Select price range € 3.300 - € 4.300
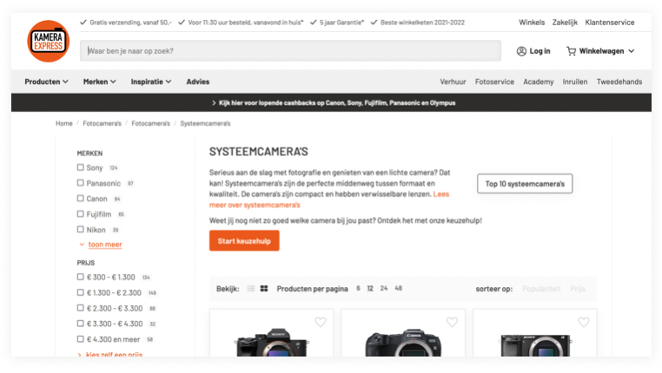This screenshot has height=373, width=662. coord(80,324)
